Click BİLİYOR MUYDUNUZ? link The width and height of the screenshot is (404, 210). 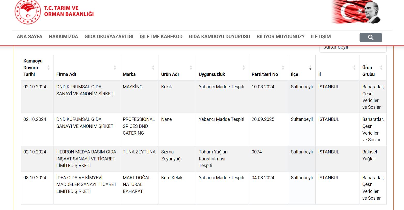point(280,37)
